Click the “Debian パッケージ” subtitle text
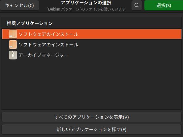 (x=86, y=9)
